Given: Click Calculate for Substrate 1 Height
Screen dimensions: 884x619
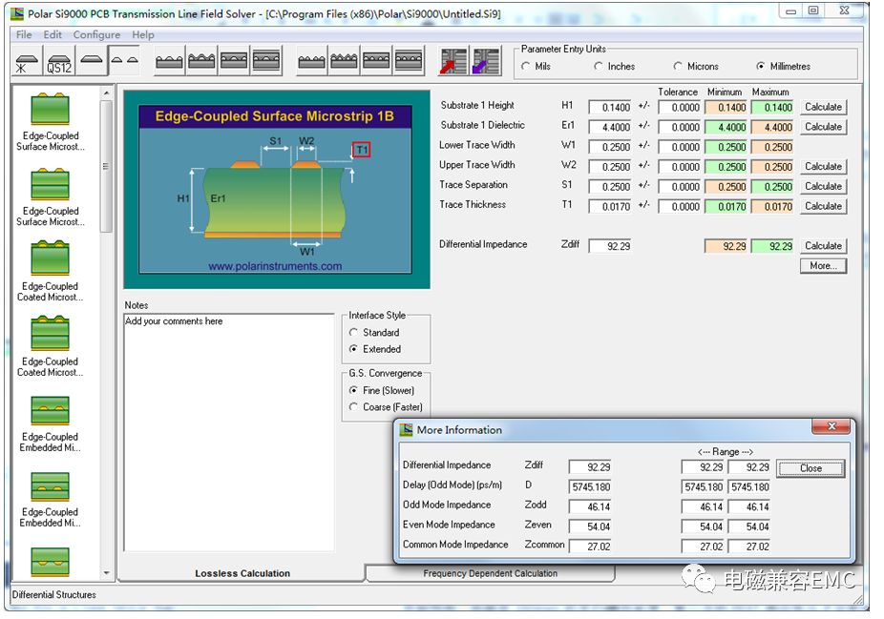Looking at the screenshot, I should (x=823, y=107).
